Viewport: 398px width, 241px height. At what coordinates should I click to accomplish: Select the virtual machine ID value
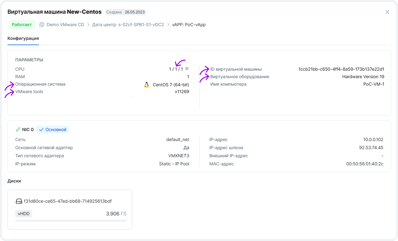click(x=341, y=69)
